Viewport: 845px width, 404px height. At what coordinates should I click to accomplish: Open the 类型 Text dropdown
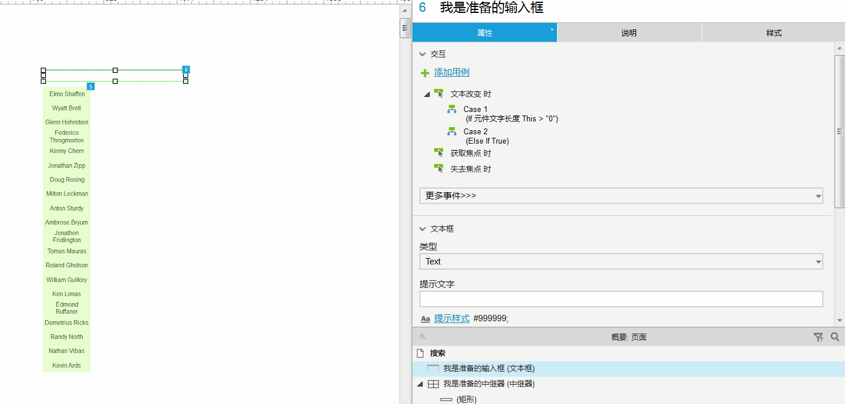click(x=621, y=262)
